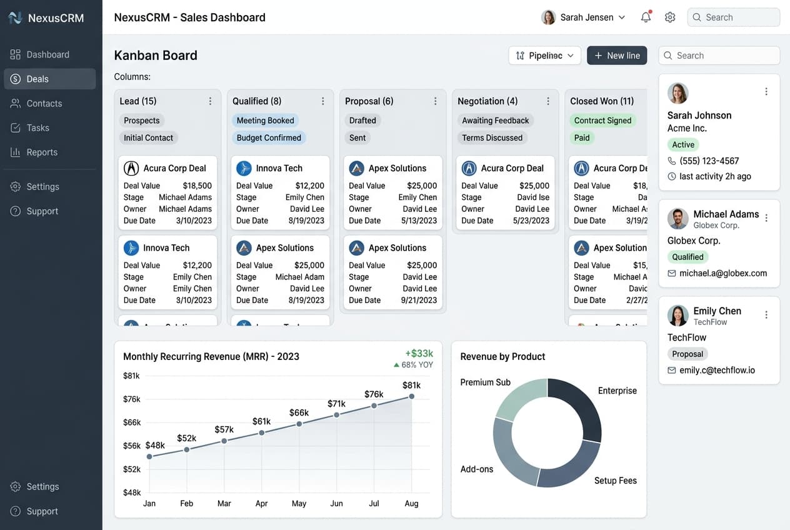This screenshot has width=790, height=530.
Task: Open Apex Solutions card due 9/21/2023
Action: click(x=393, y=272)
